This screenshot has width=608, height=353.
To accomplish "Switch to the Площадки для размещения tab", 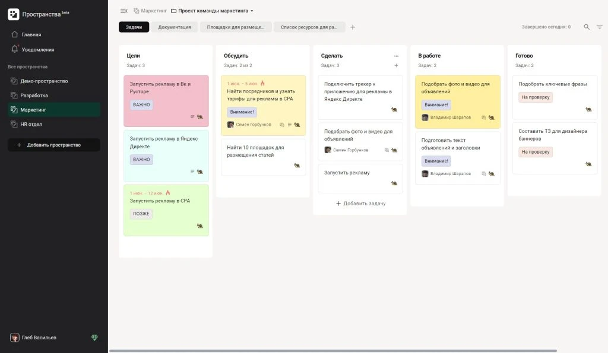I will pos(236,27).
